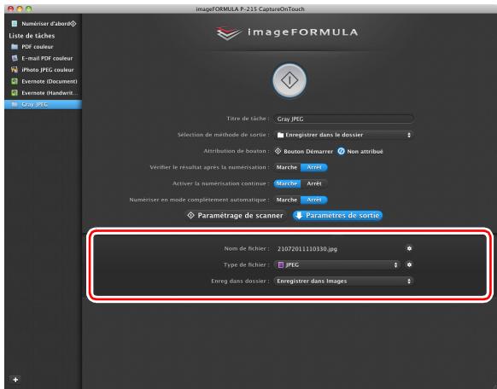Add a new task with plus button
Viewport: 497px width, 389px height.
[15, 380]
